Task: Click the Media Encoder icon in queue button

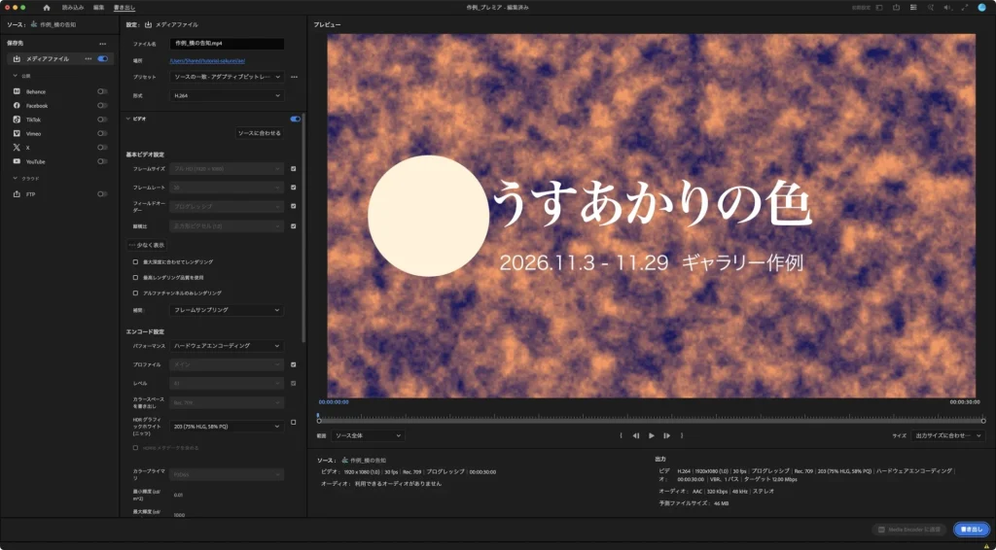Action: click(881, 529)
